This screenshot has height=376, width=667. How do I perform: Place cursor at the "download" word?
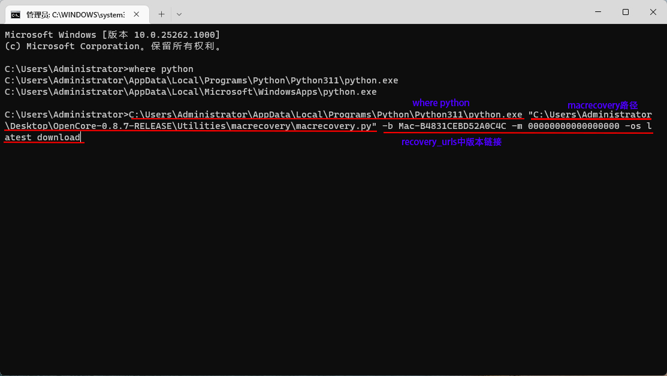point(59,137)
